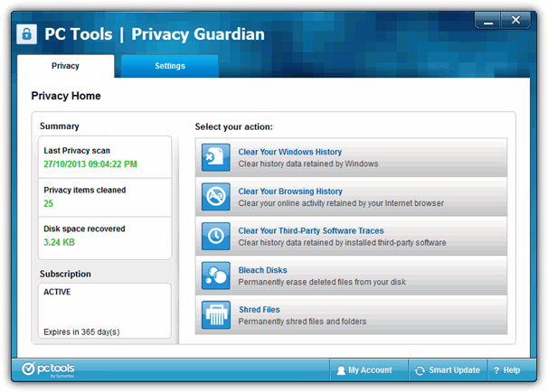This screenshot has width=548, height=392.
Task: Switch to the Privacy tab
Action: click(x=65, y=66)
